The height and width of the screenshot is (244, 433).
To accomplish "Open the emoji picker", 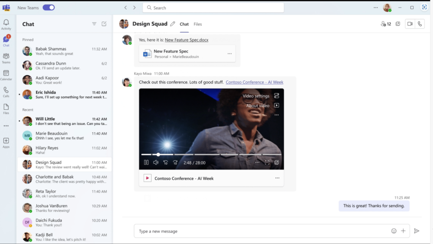I will tap(394, 231).
